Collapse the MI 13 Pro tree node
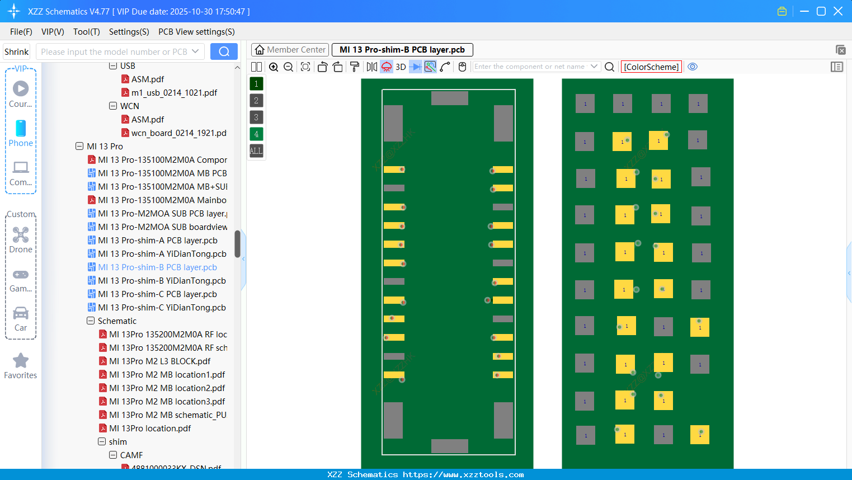The width and height of the screenshot is (852, 480). (79, 146)
